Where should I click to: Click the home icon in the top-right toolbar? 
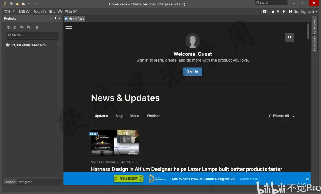tap(273, 12)
